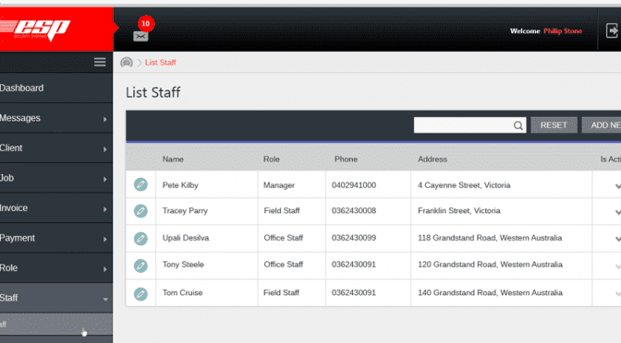Toggle active checkmark for Tony Steele
The height and width of the screenshot is (343, 621).
[x=618, y=266]
